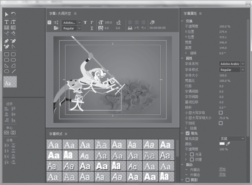The width and height of the screenshot is (252, 185).
Task: Select the Rounded Rectangle tool
Action: [x=13, y=54]
